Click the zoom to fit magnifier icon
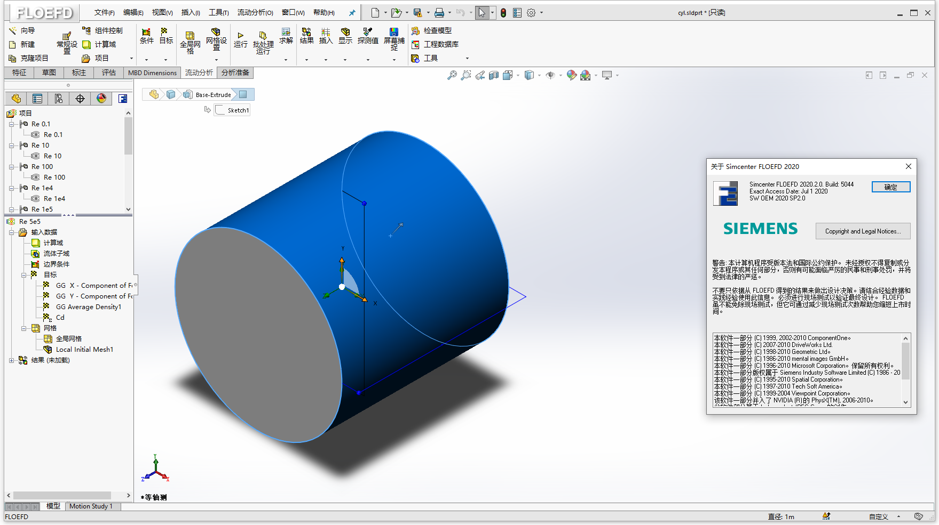Screen dimensions: 939x525 pos(452,76)
